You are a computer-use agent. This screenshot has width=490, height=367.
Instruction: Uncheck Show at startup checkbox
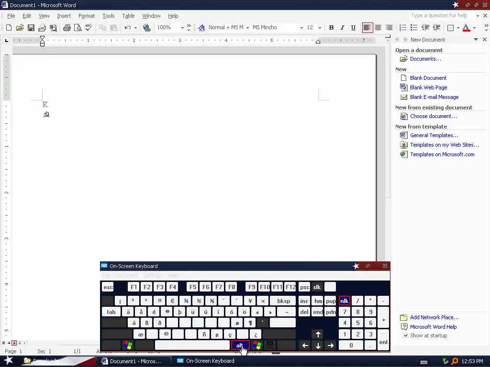pos(405,335)
